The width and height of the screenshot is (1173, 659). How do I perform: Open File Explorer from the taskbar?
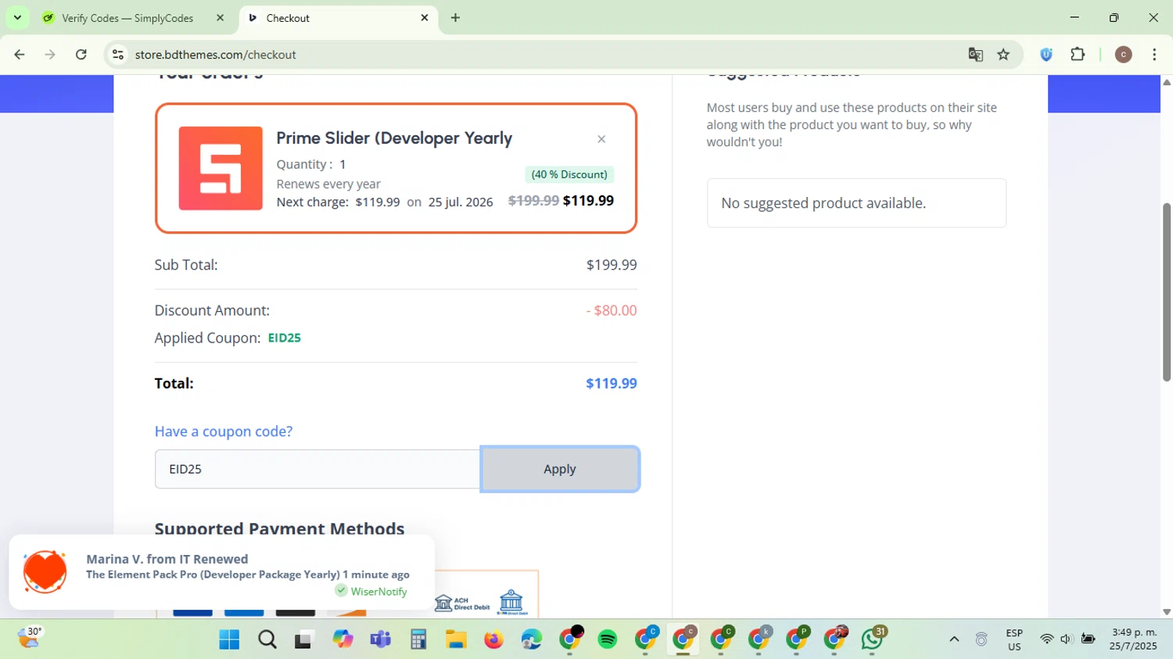[456, 640]
